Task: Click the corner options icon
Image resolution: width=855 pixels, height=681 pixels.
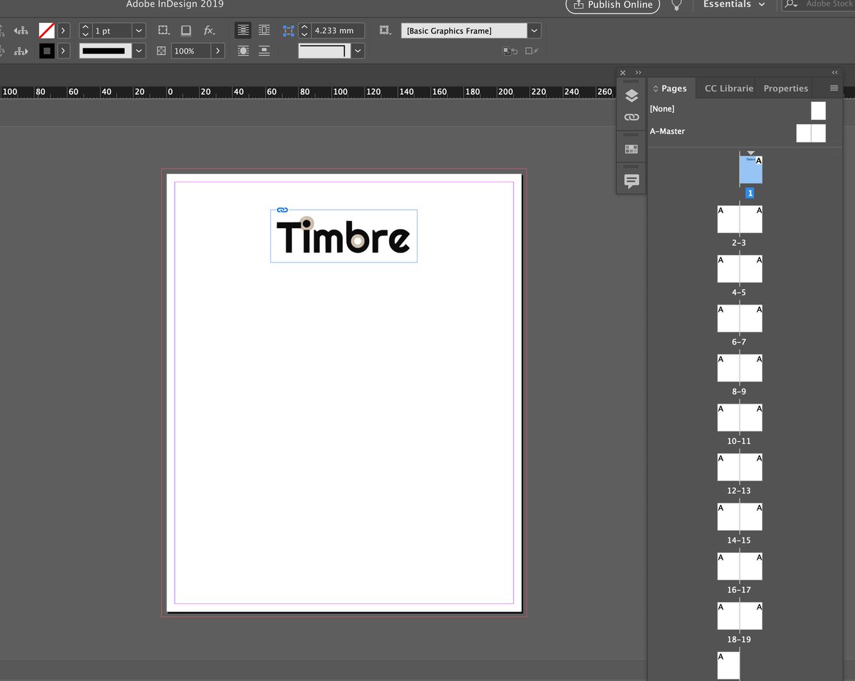Action: pyautogui.click(x=164, y=31)
